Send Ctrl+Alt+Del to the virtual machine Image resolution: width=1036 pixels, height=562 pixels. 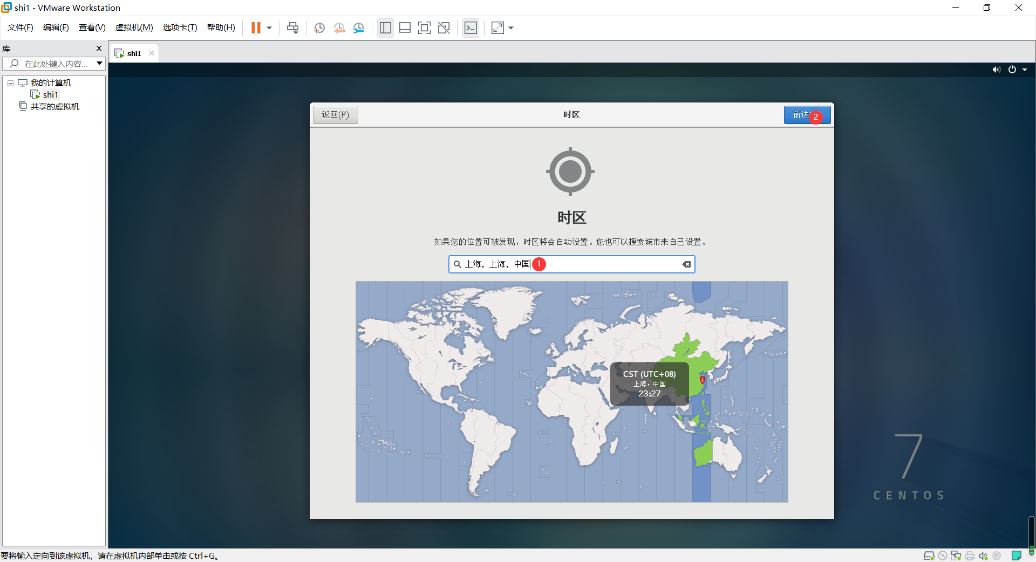pyautogui.click(x=292, y=28)
